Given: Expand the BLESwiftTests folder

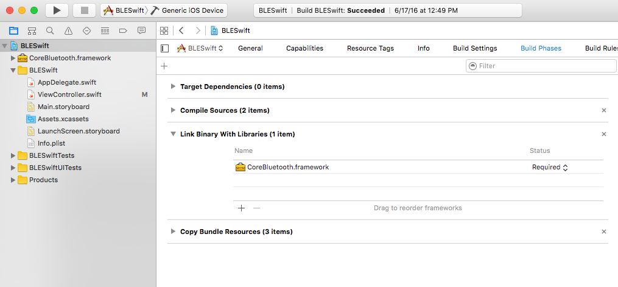Looking at the screenshot, I should [13, 155].
